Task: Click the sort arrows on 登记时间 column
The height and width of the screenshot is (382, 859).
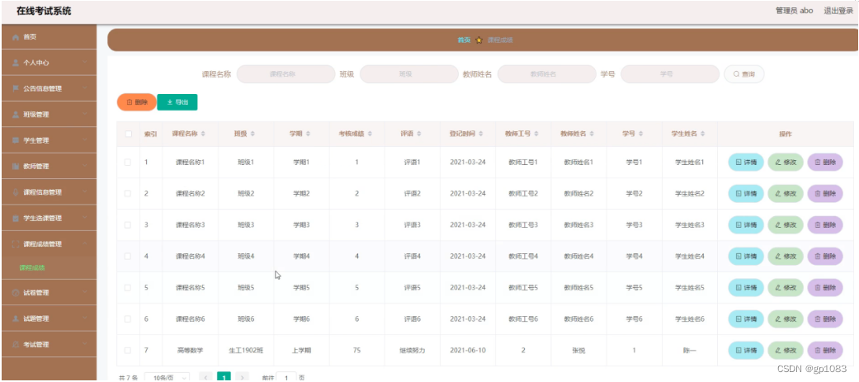Action: click(480, 134)
